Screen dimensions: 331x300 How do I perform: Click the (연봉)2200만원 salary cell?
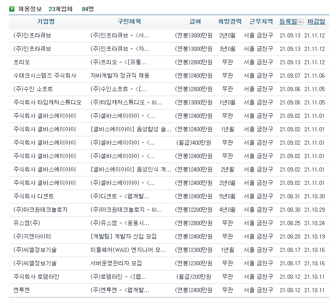tap(193, 209)
